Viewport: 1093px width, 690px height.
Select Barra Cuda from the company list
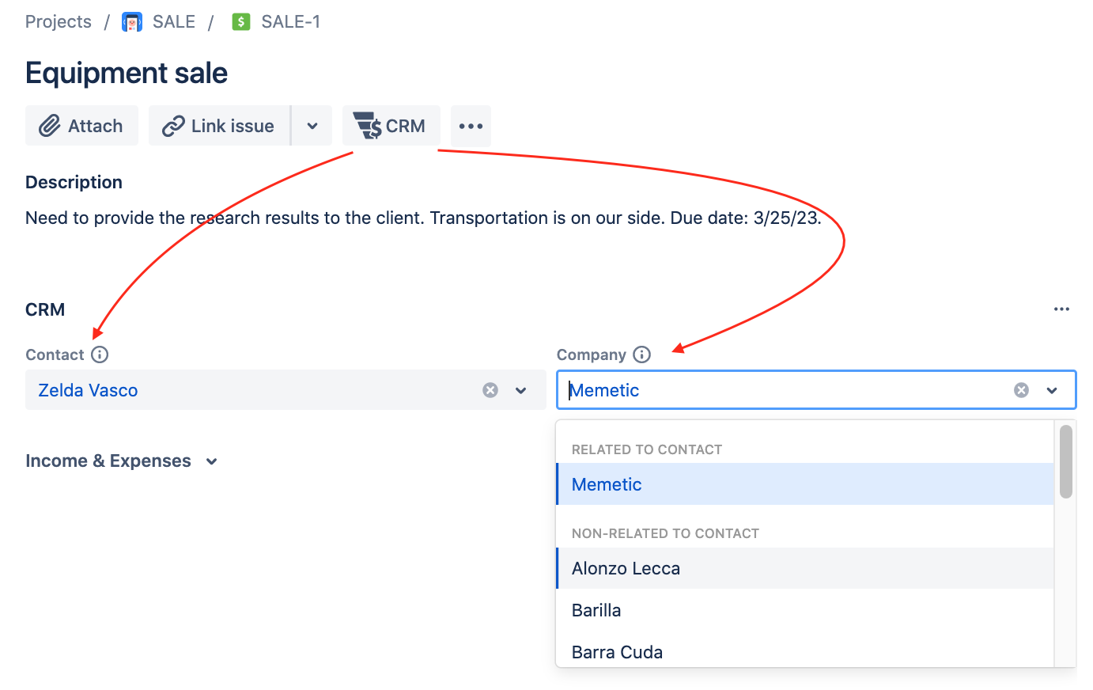617,651
